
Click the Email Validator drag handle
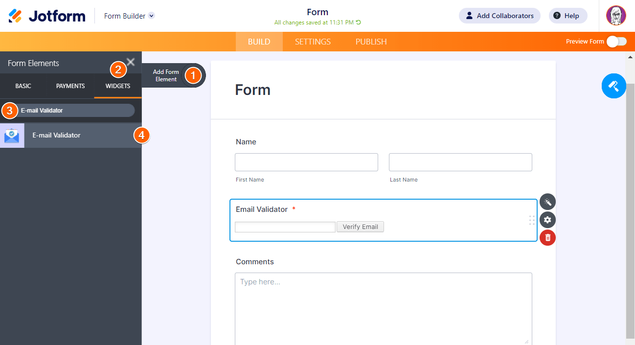click(x=532, y=220)
